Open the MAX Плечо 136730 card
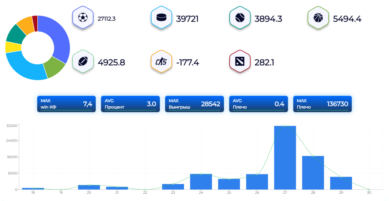This screenshot has width=389, height=201. click(x=322, y=104)
